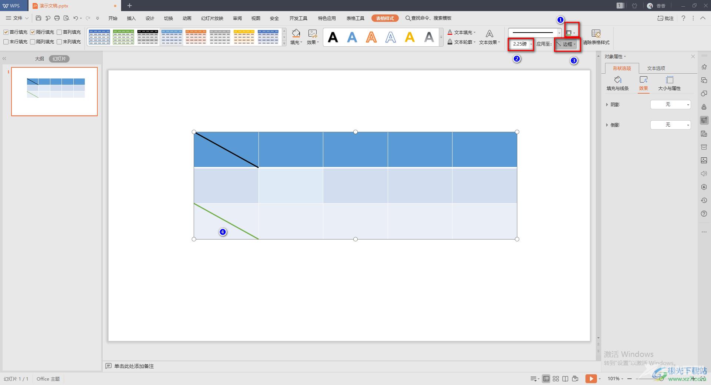
Task: Switch to Slide Sorter view icon
Action: point(556,379)
